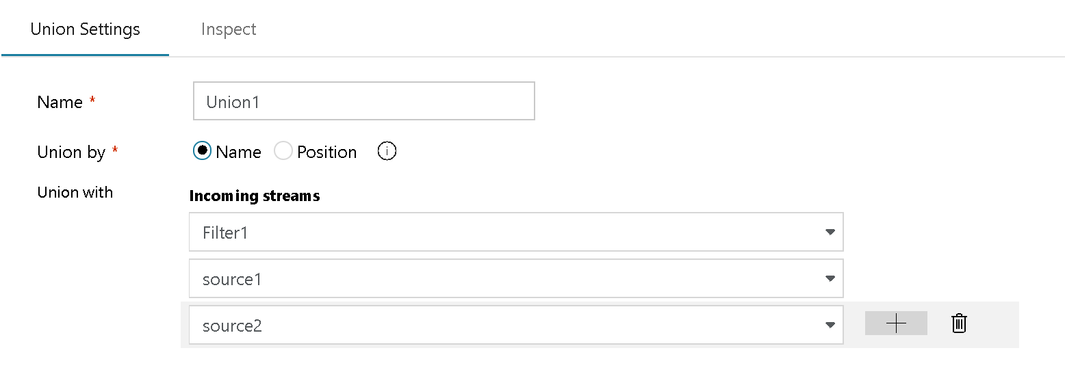Switch to the Inspect tab

(229, 29)
